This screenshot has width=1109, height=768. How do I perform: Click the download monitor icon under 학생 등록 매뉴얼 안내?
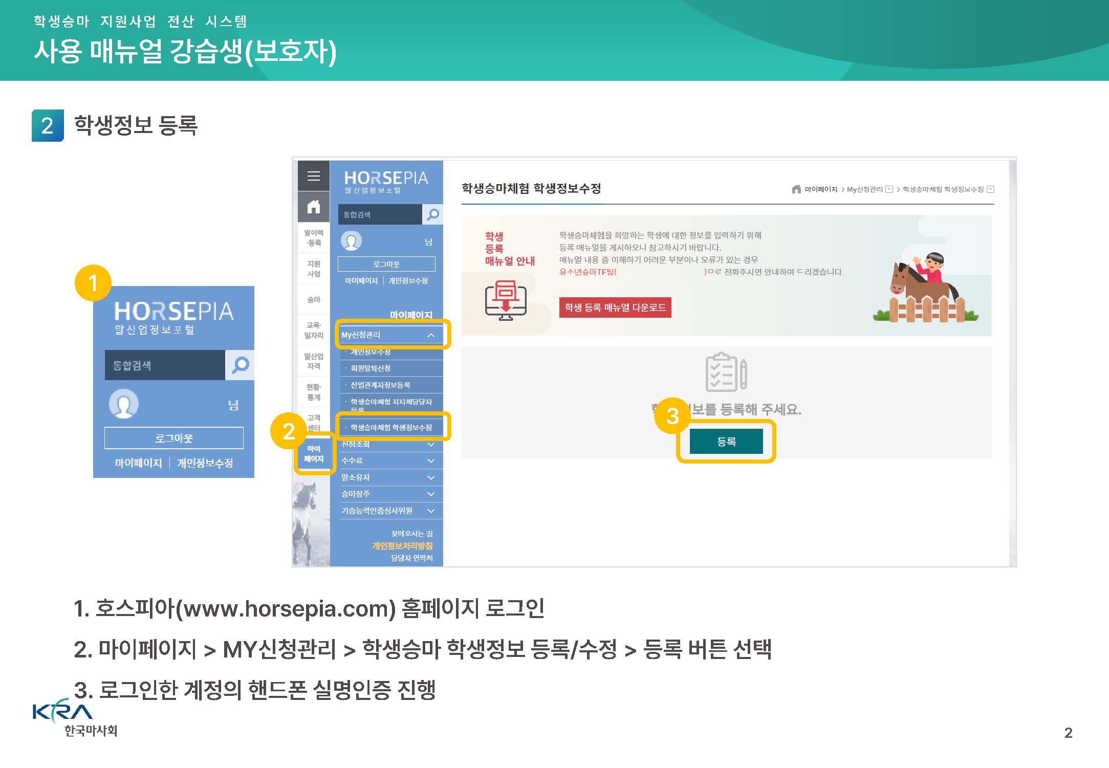tap(506, 300)
